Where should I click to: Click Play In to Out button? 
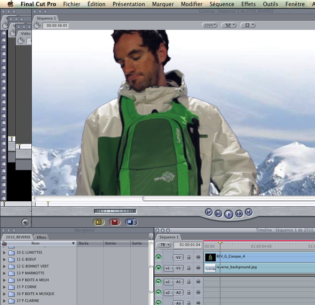tap(218, 214)
